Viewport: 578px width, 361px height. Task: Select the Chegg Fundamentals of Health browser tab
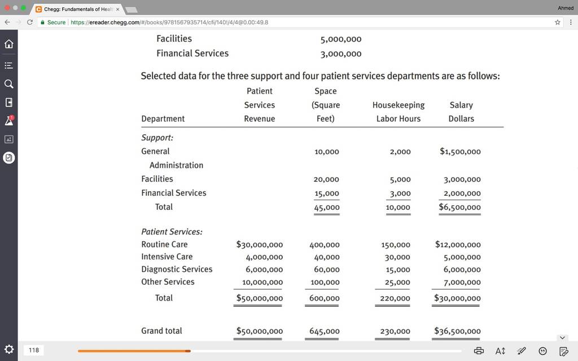[x=77, y=9]
